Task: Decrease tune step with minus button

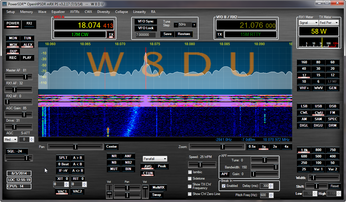Action: [176, 25]
